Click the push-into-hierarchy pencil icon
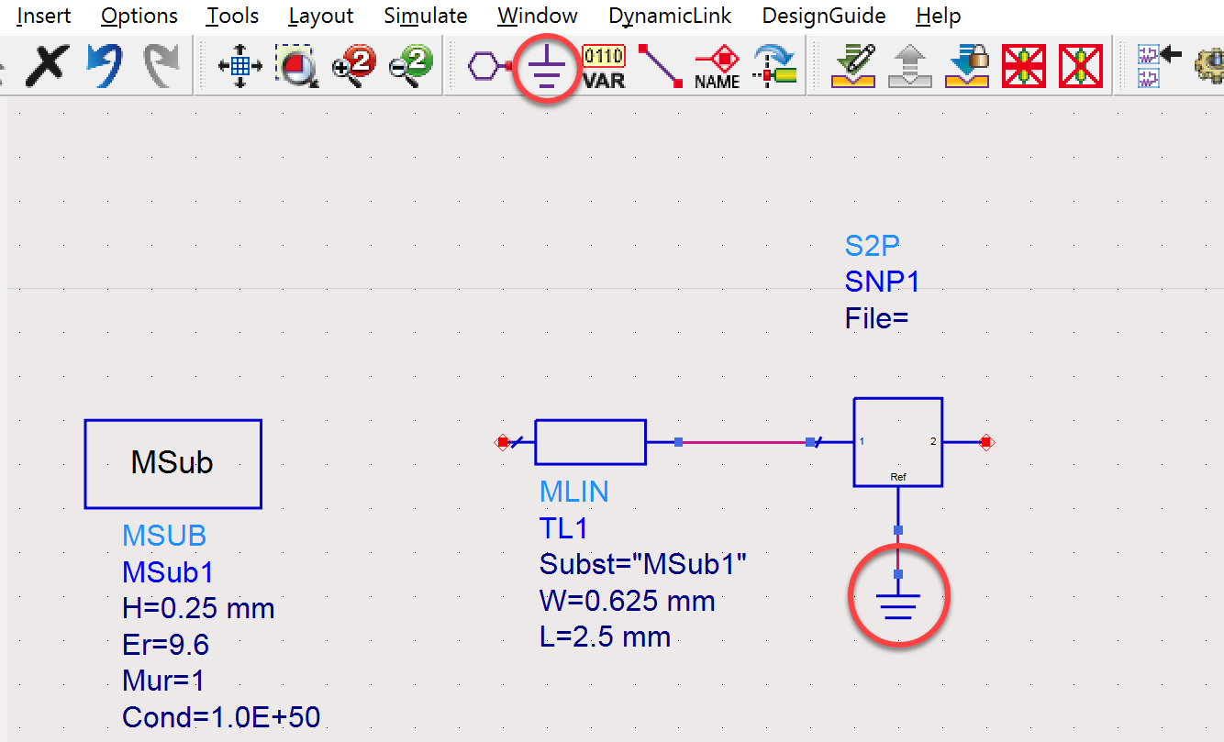The image size is (1224, 742). pyautogui.click(x=853, y=66)
